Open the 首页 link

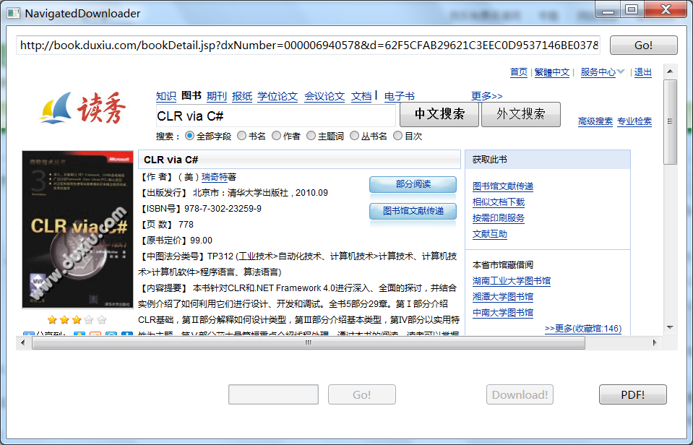pyautogui.click(x=519, y=72)
